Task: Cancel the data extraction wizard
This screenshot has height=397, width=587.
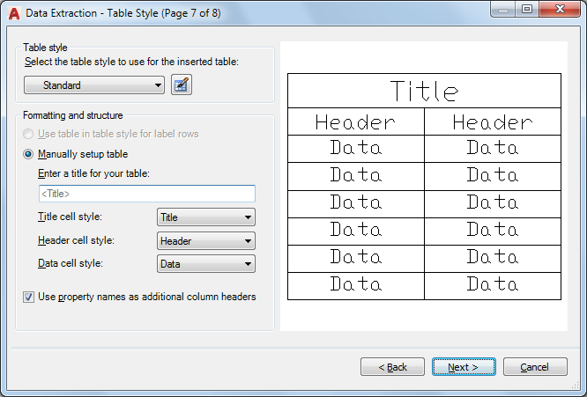Action: pos(534,367)
